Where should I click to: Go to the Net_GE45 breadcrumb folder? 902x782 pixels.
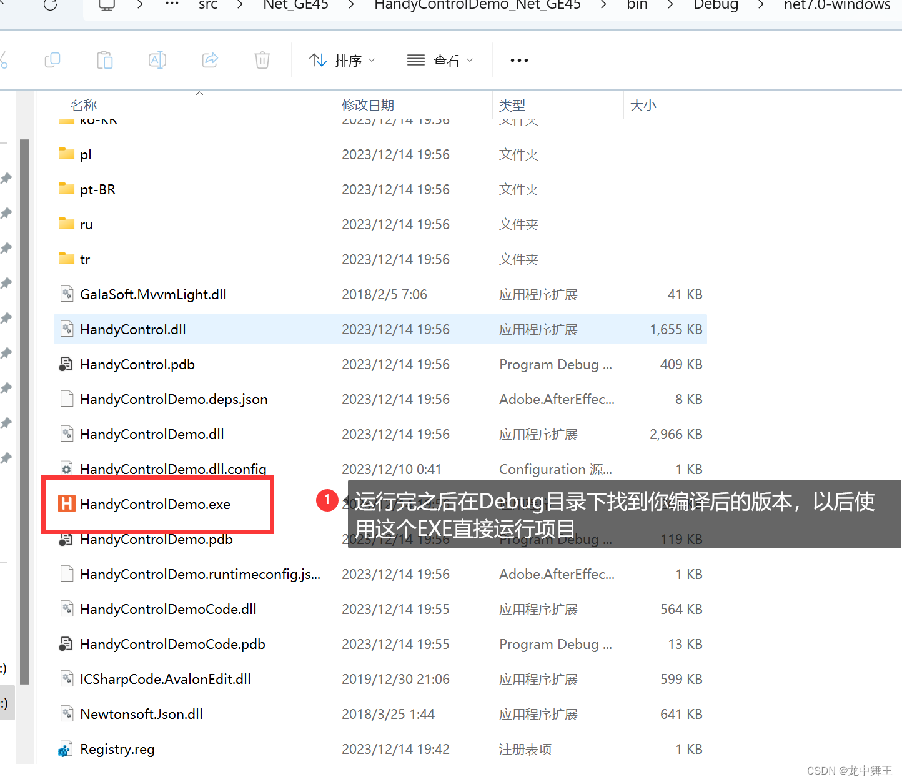pyautogui.click(x=295, y=5)
